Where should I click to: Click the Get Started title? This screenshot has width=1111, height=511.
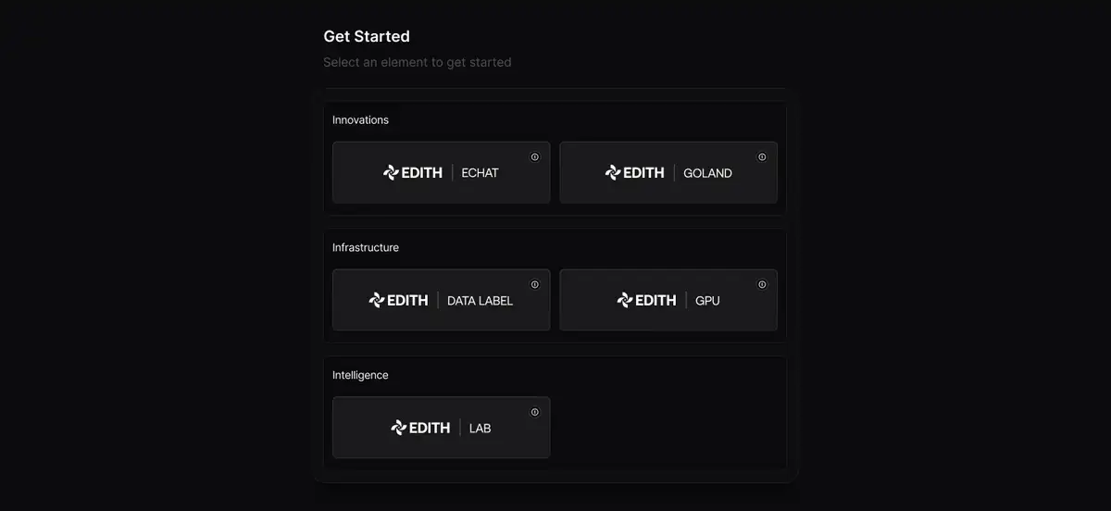(367, 37)
